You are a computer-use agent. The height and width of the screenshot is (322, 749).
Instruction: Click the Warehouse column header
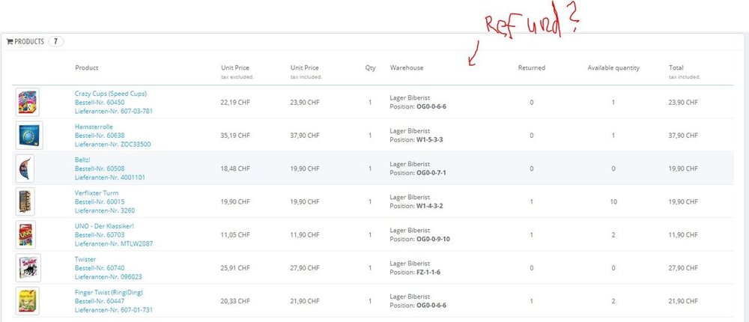[407, 68]
